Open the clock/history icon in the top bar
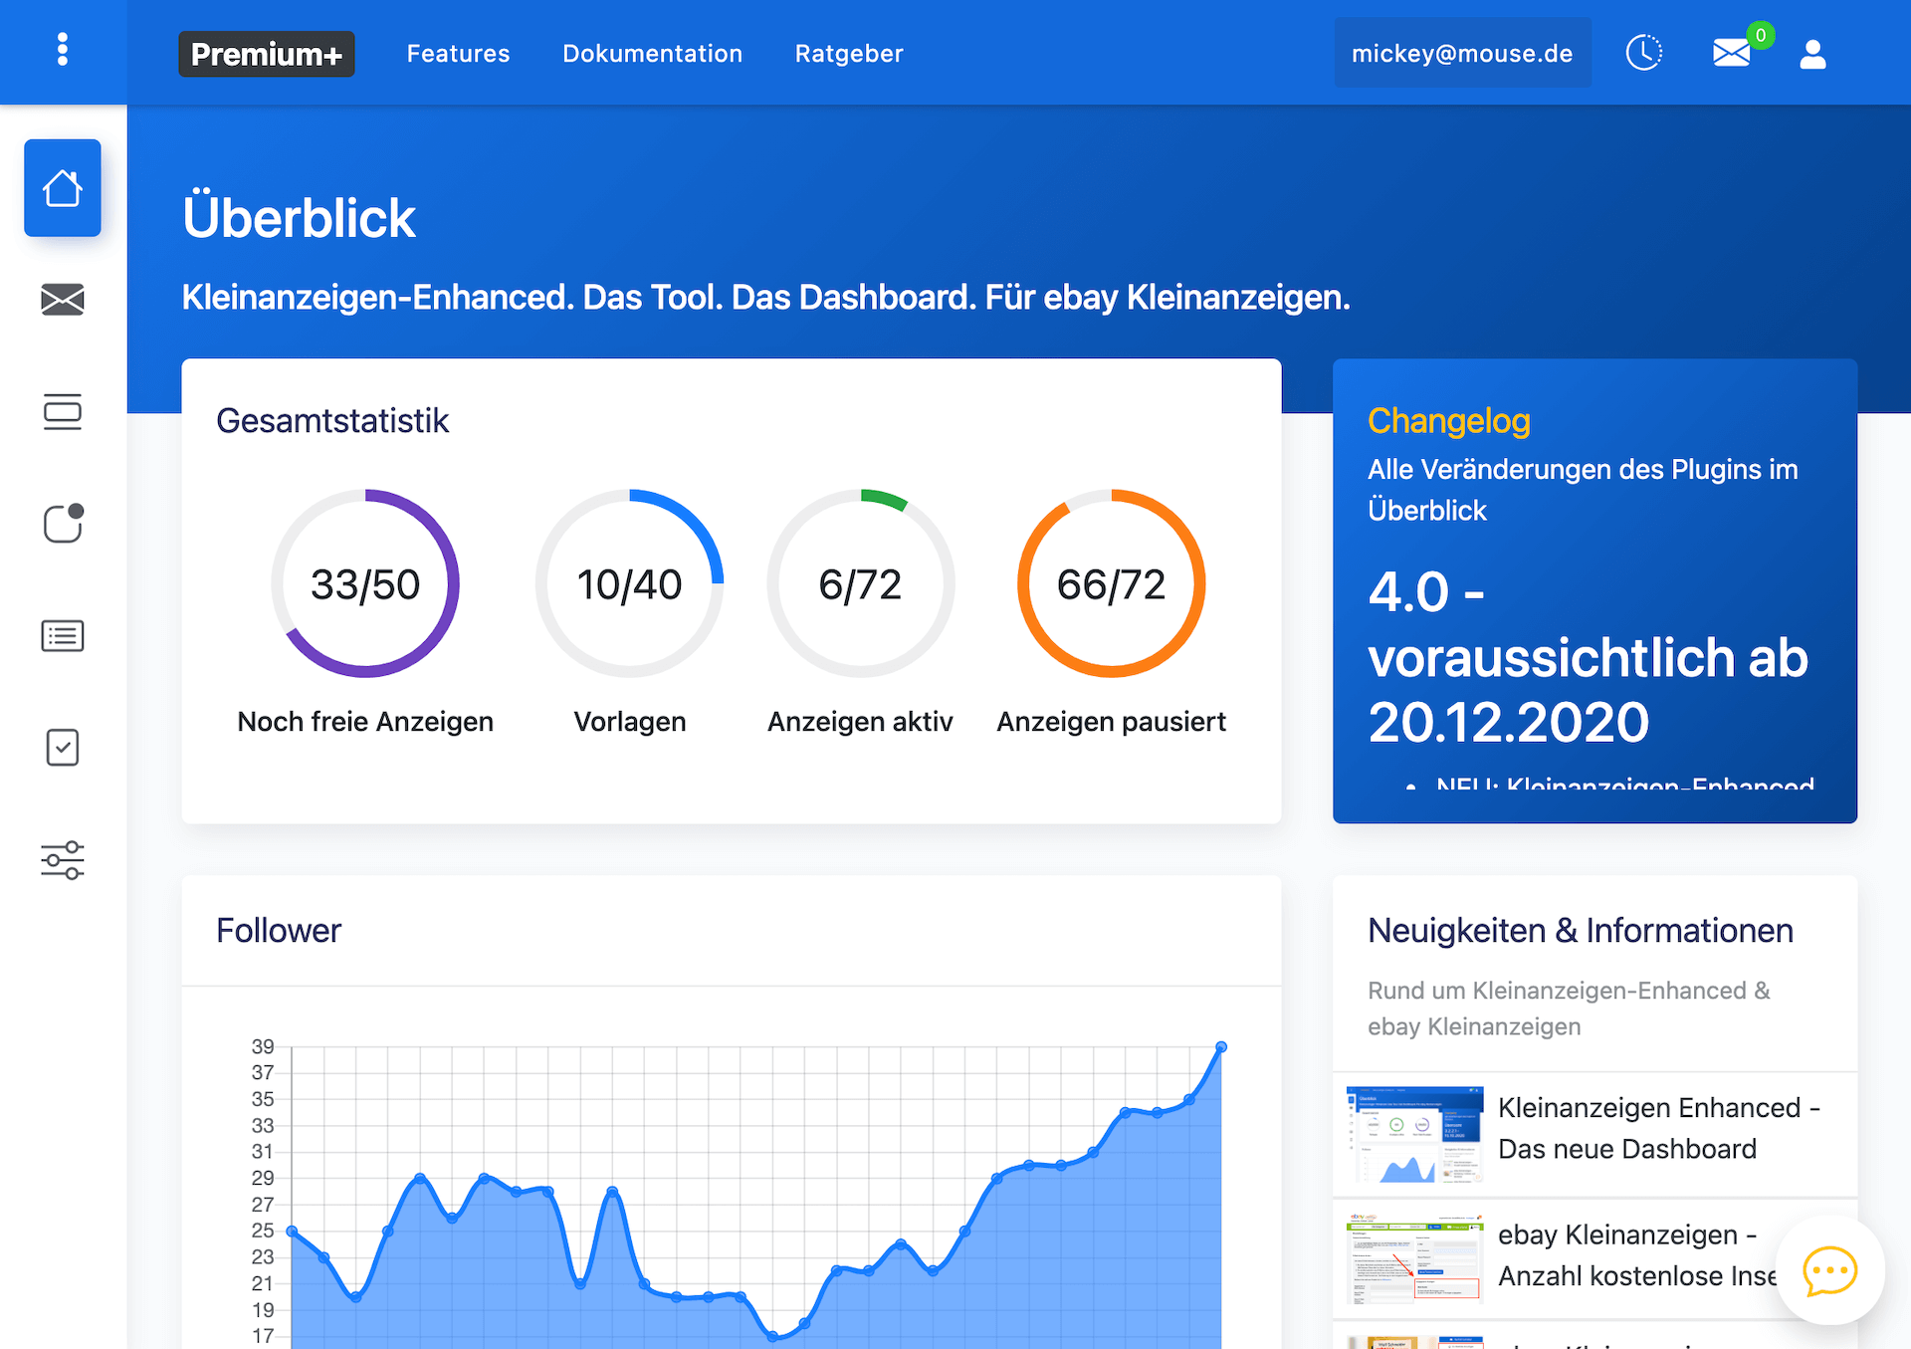The height and width of the screenshot is (1349, 1911). (x=1644, y=53)
